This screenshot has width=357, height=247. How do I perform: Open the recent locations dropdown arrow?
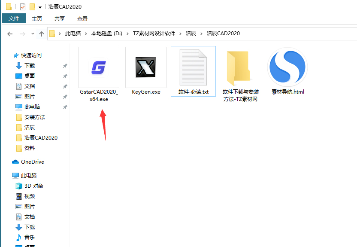pyautogui.click(x=33, y=34)
